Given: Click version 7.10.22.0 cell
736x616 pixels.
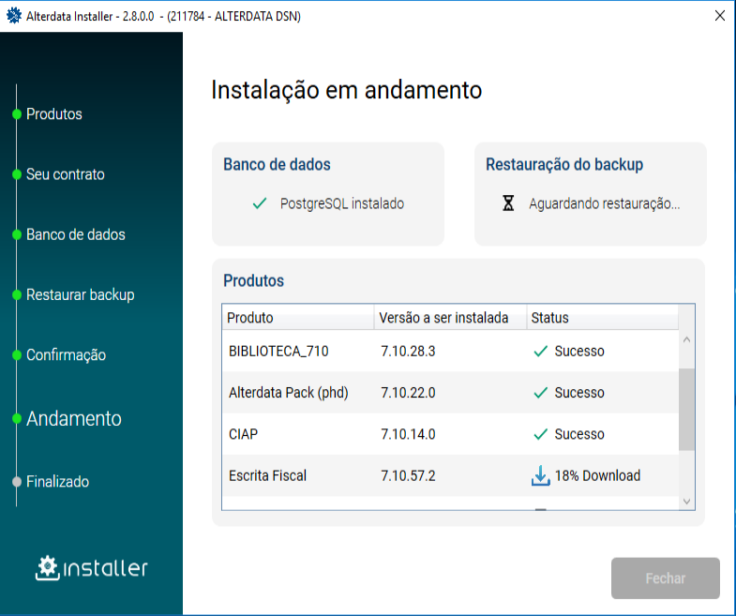Looking at the screenshot, I should pyautogui.click(x=408, y=393).
